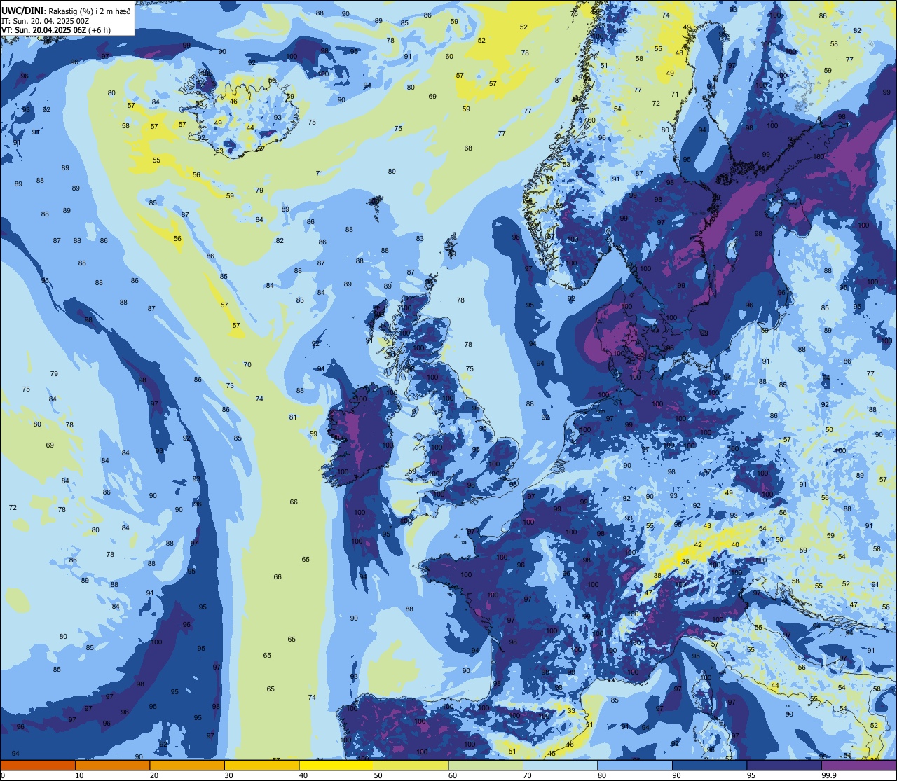Click the '70' legend tick label

click(x=527, y=775)
